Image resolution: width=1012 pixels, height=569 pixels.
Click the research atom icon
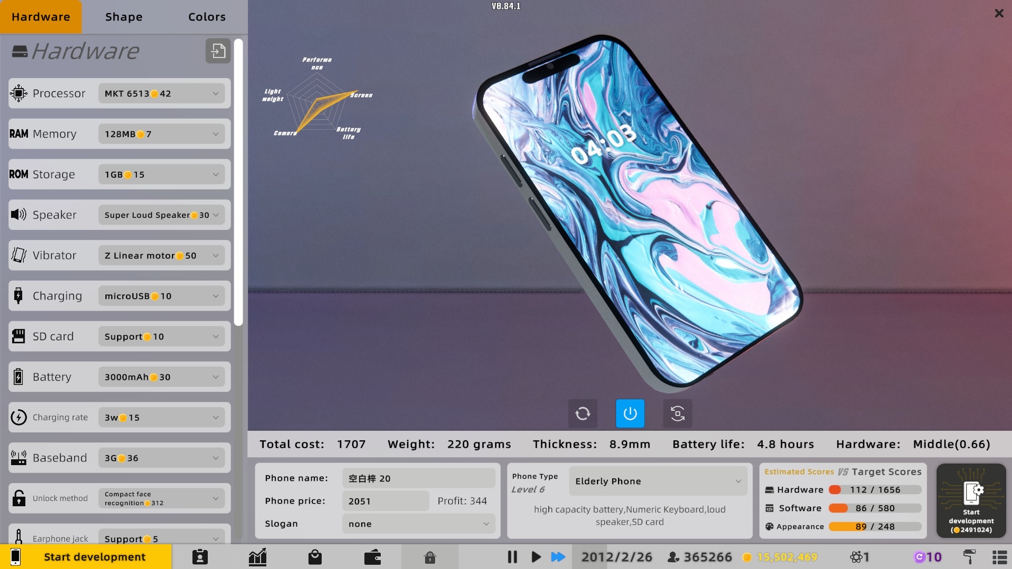click(x=856, y=557)
